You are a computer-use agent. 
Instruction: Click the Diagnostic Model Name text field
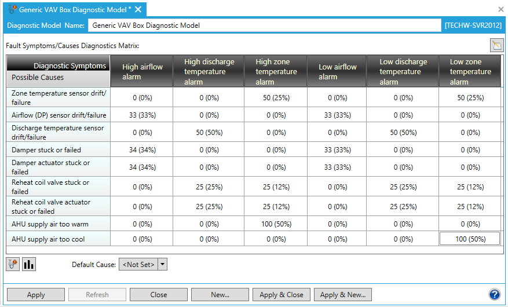pyautogui.click(x=264, y=25)
